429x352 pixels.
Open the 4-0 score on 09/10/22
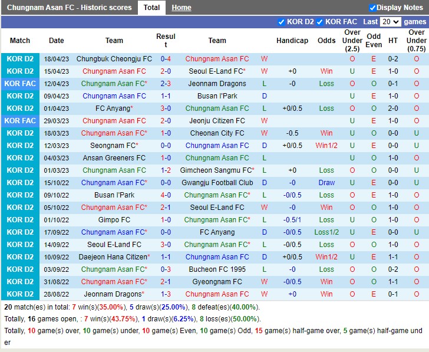[166, 195]
